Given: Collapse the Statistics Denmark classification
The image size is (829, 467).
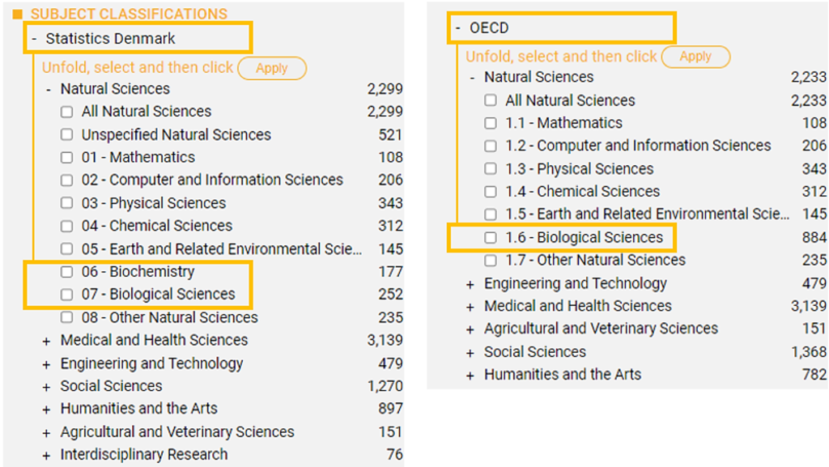Looking at the screenshot, I should [x=33, y=39].
